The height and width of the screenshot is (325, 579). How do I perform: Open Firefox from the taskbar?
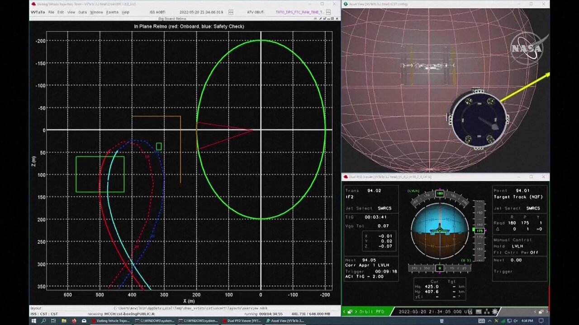[x=74, y=321]
